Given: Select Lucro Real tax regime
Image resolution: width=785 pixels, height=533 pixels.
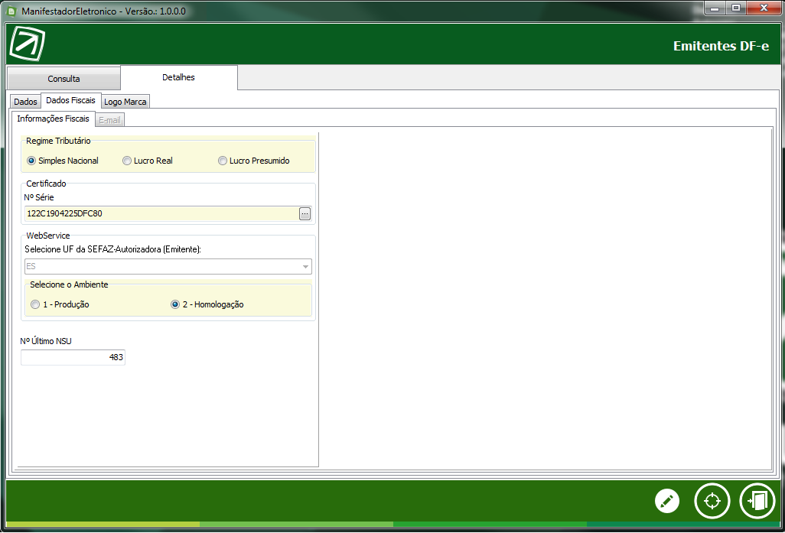Looking at the screenshot, I should (148, 161).
